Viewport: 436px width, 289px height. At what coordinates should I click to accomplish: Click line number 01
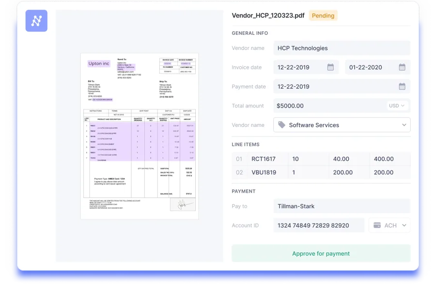point(239,159)
